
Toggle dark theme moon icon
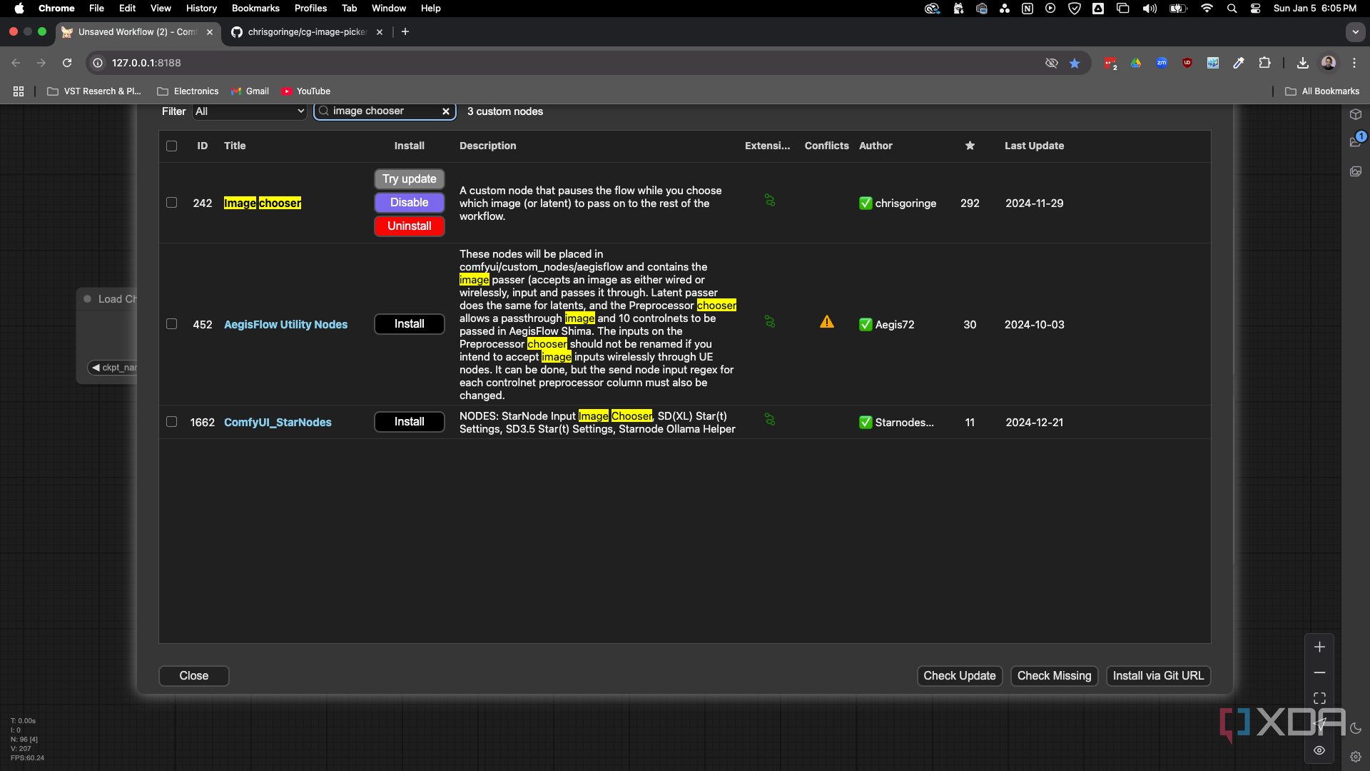(x=1356, y=729)
